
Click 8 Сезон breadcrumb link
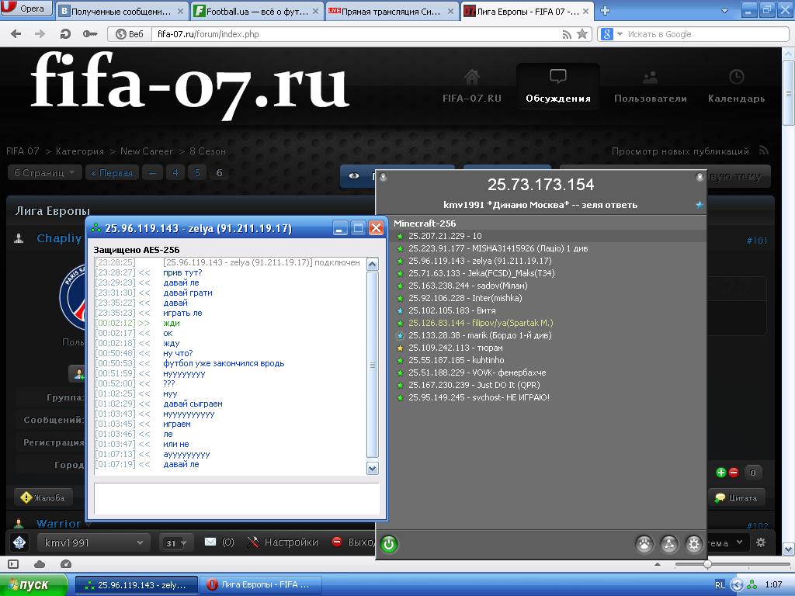[x=207, y=151]
